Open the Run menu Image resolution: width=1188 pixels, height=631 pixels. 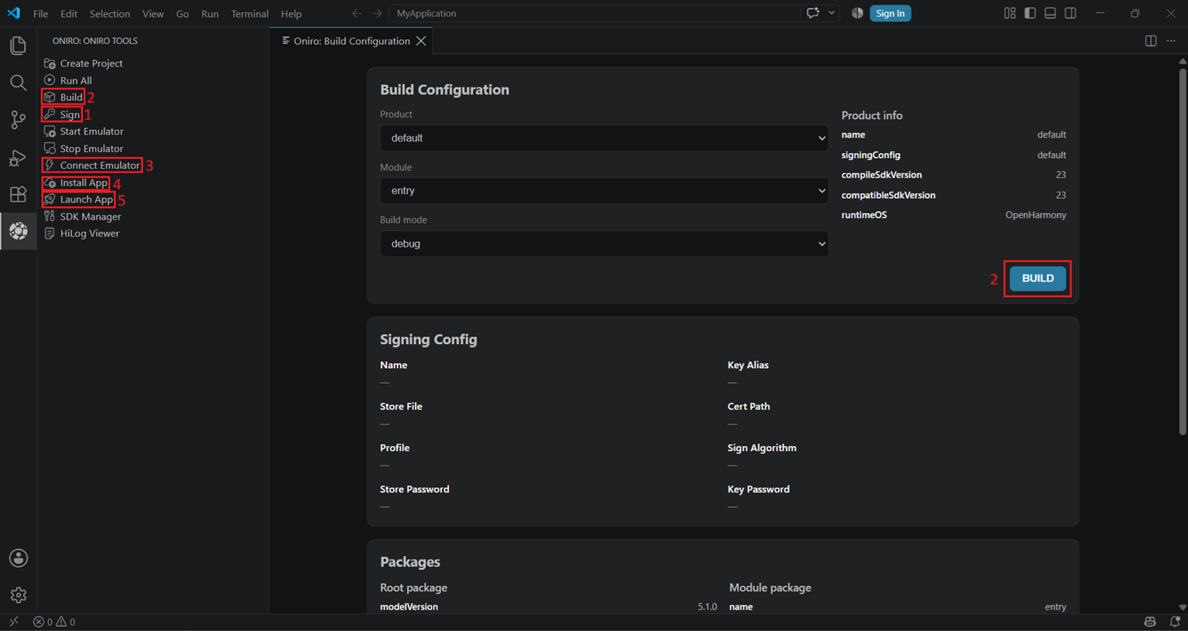[210, 14]
